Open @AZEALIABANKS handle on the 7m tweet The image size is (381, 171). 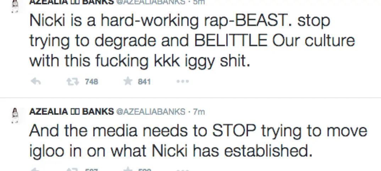(150, 112)
